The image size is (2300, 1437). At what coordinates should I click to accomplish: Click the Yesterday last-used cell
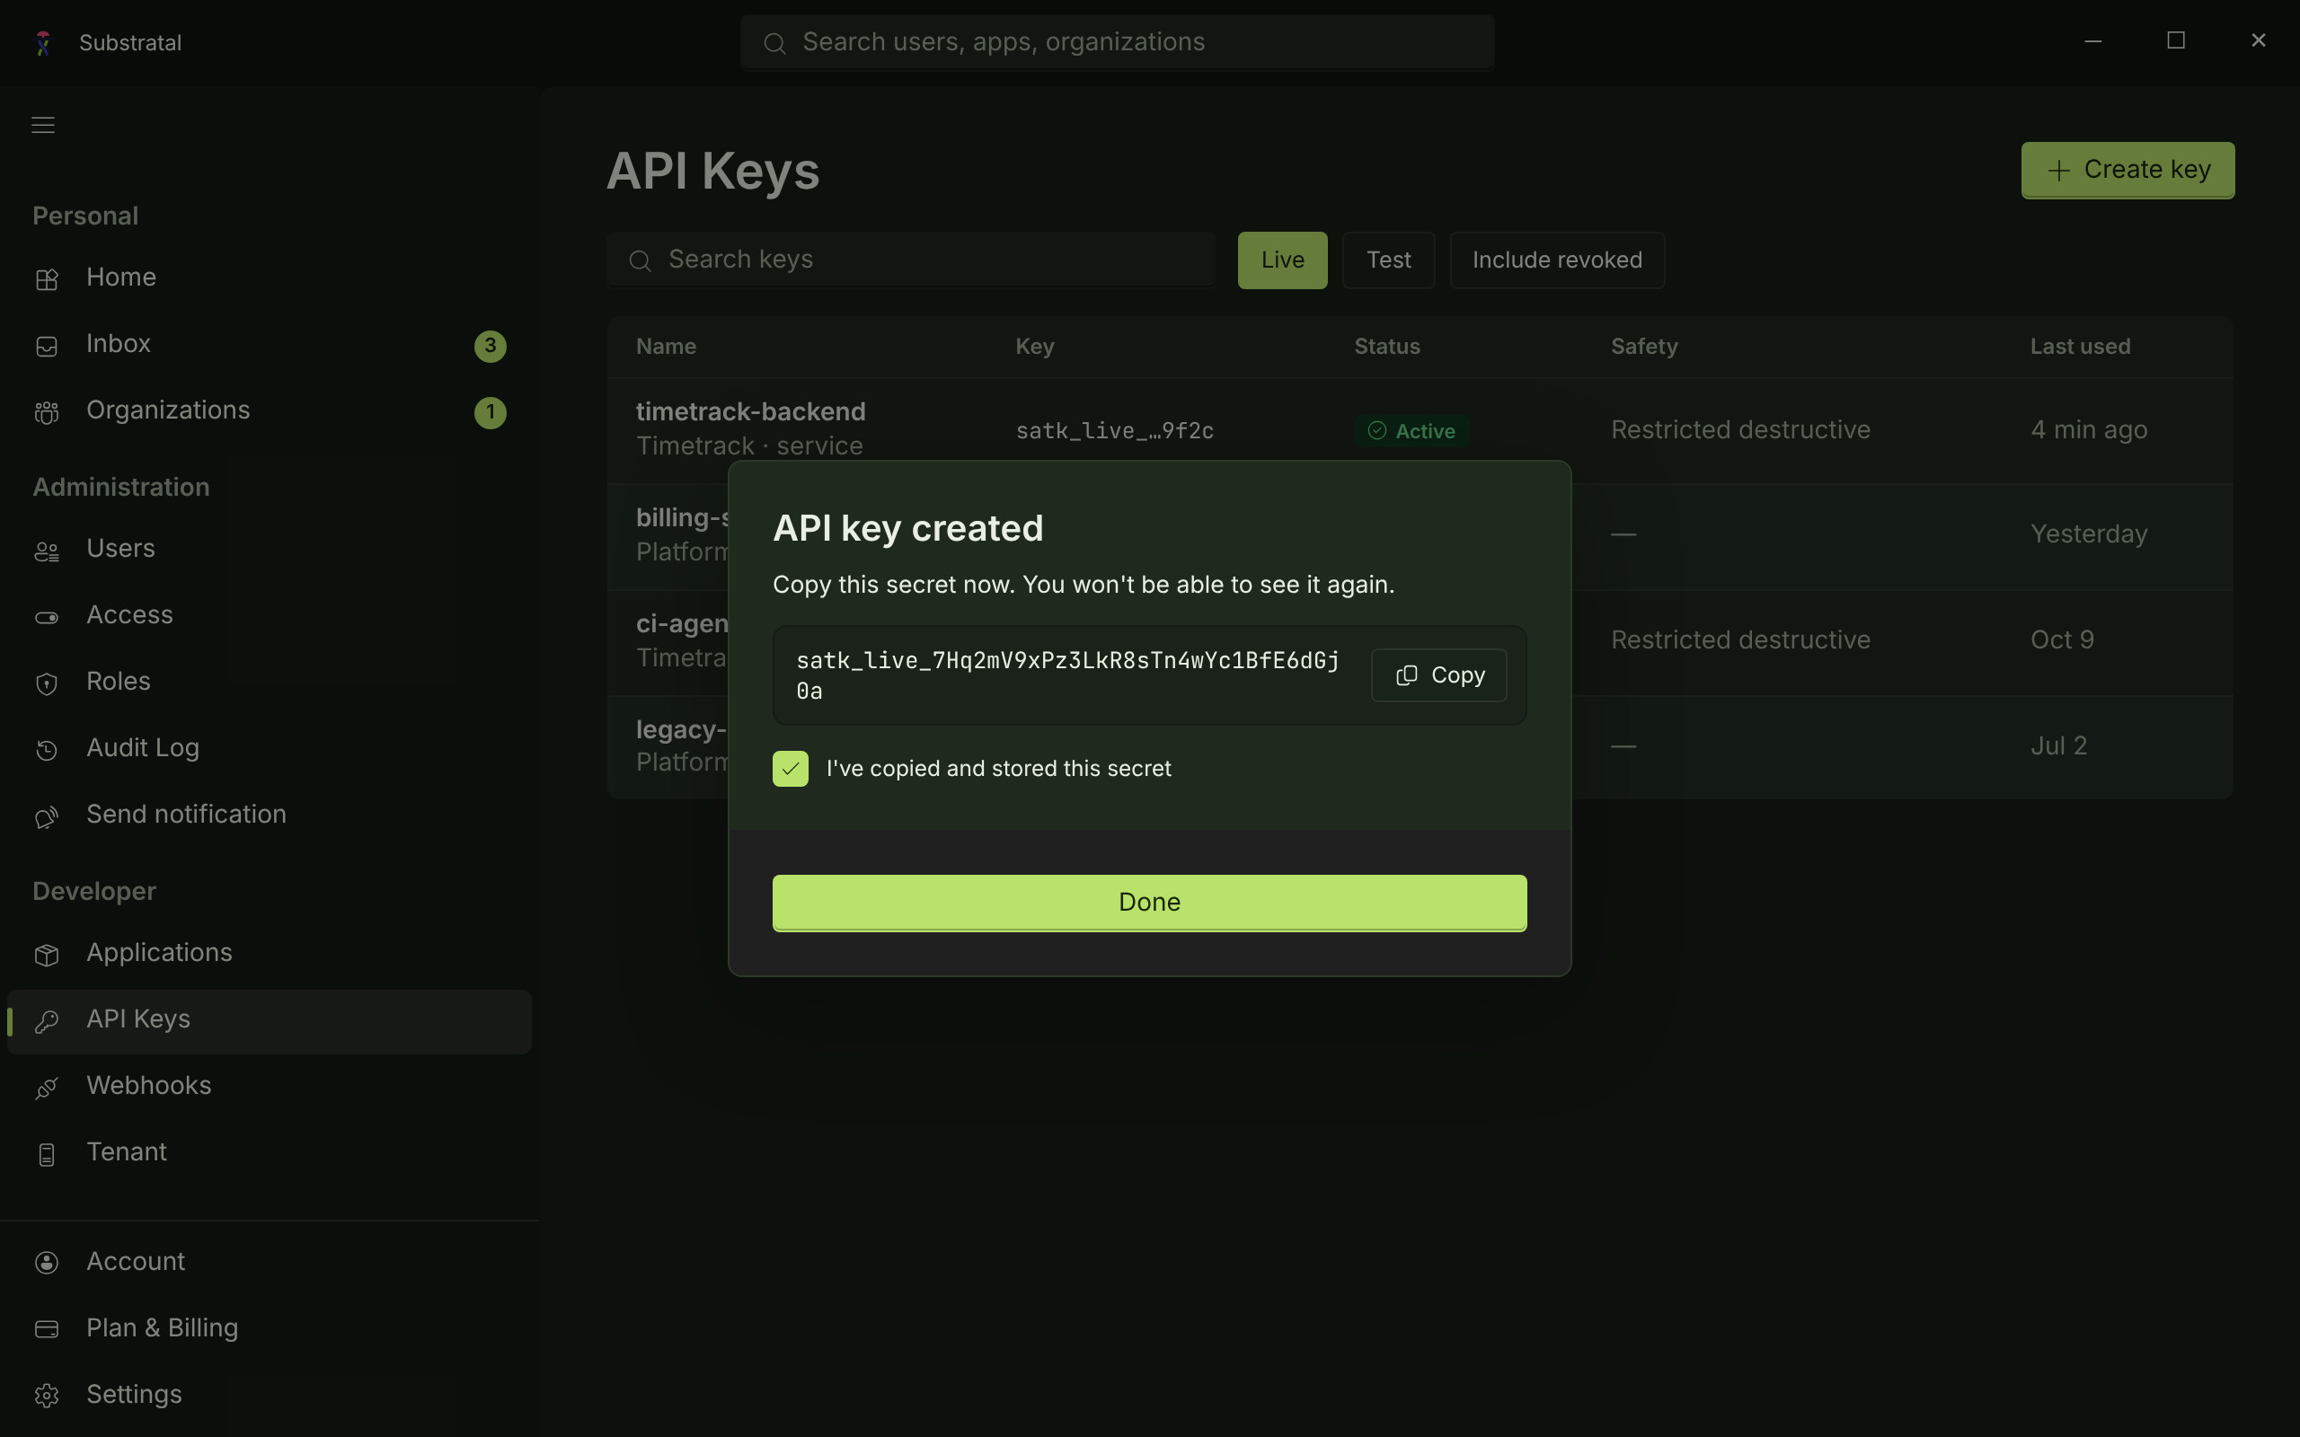(2088, 535)
